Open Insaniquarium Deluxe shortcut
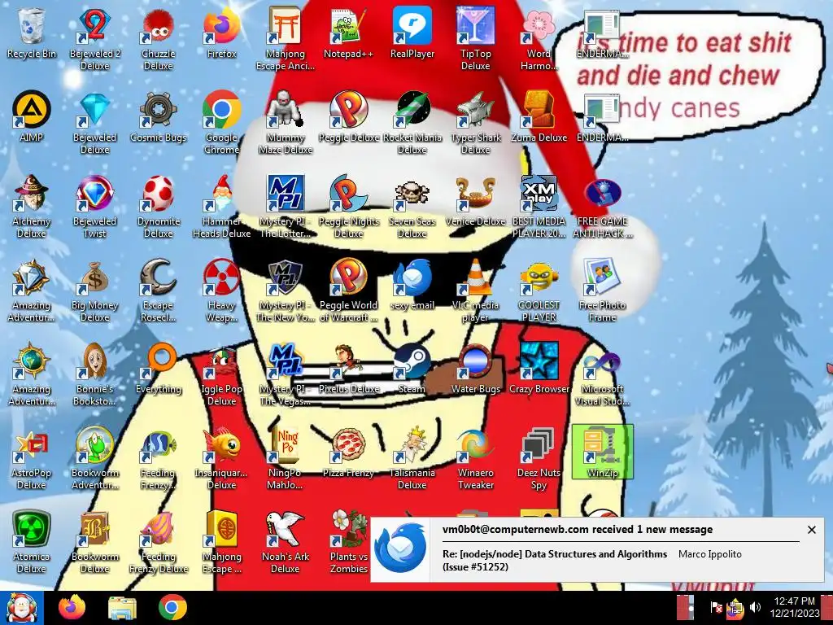833x625 pixels. pyautogui.click(x=221, y=459)
